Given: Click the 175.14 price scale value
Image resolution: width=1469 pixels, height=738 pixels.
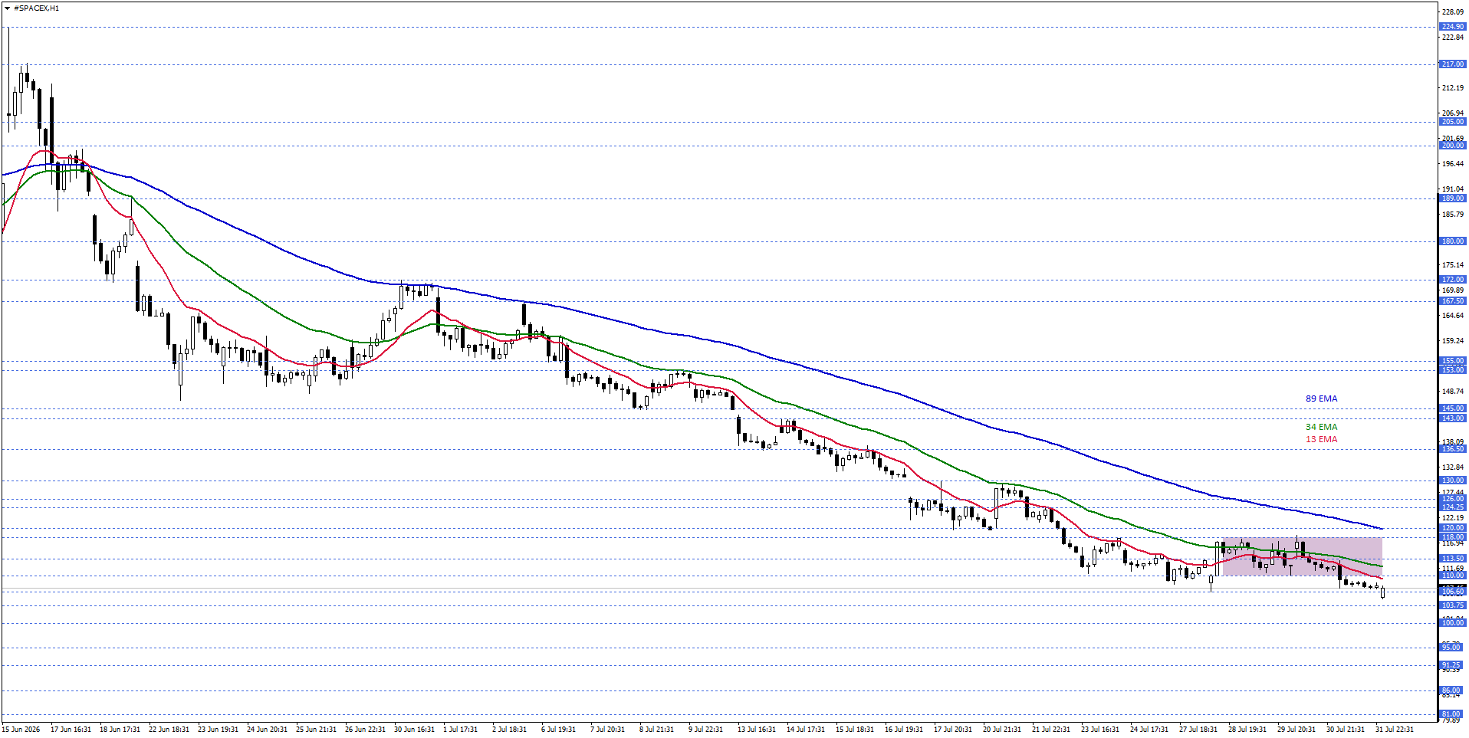Looking at the screenshot, I should [1453, 265].
